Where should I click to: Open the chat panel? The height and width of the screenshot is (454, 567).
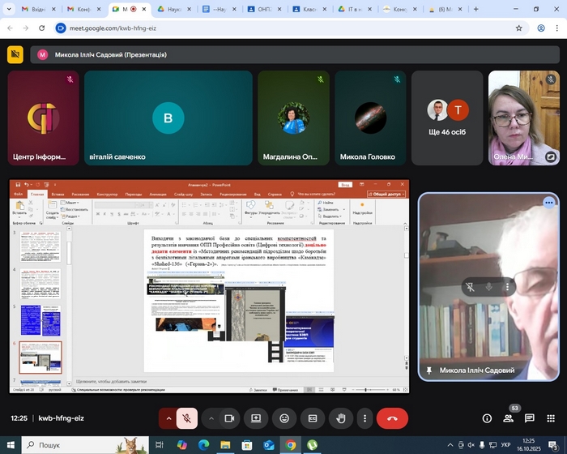click(529, 418)
